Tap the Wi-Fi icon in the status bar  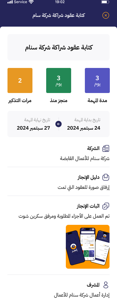pos(31,2)
